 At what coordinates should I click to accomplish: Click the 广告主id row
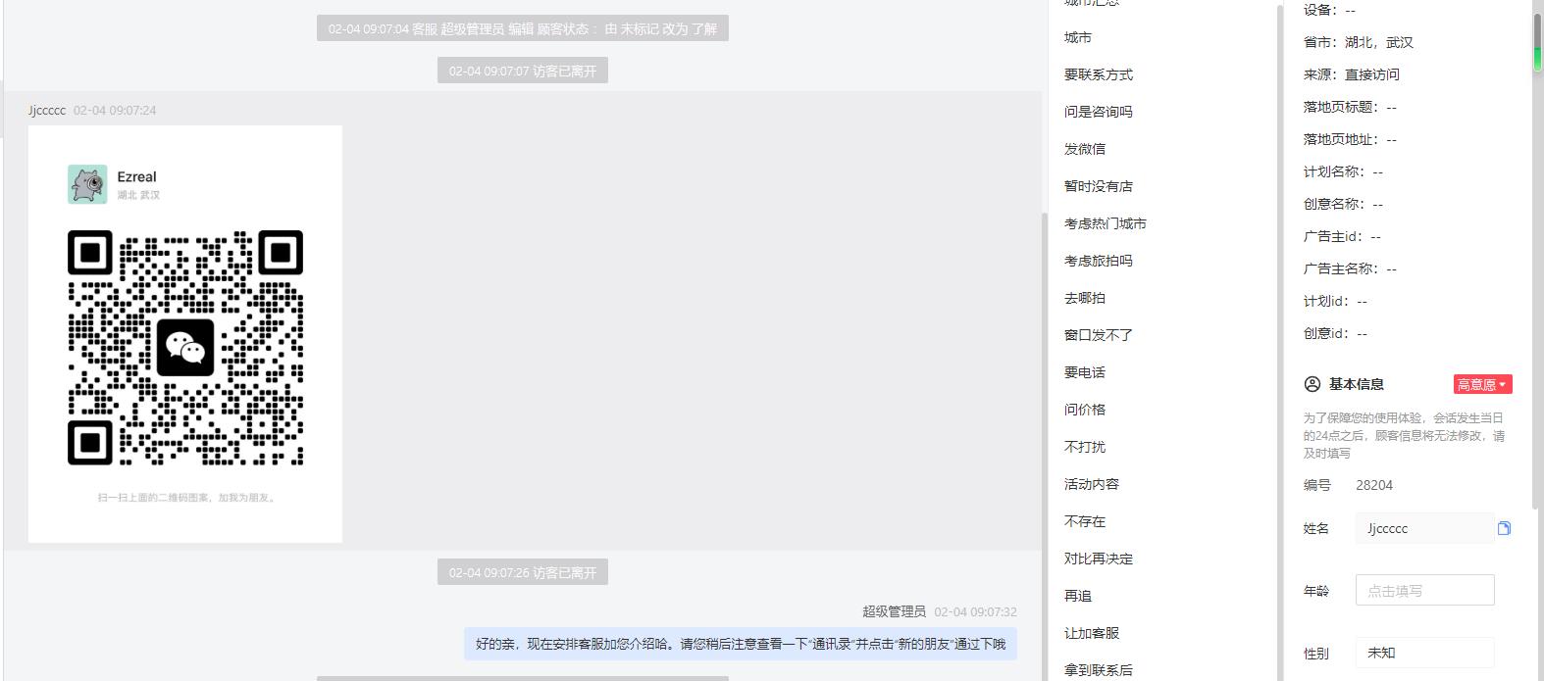click(1342, 236)
